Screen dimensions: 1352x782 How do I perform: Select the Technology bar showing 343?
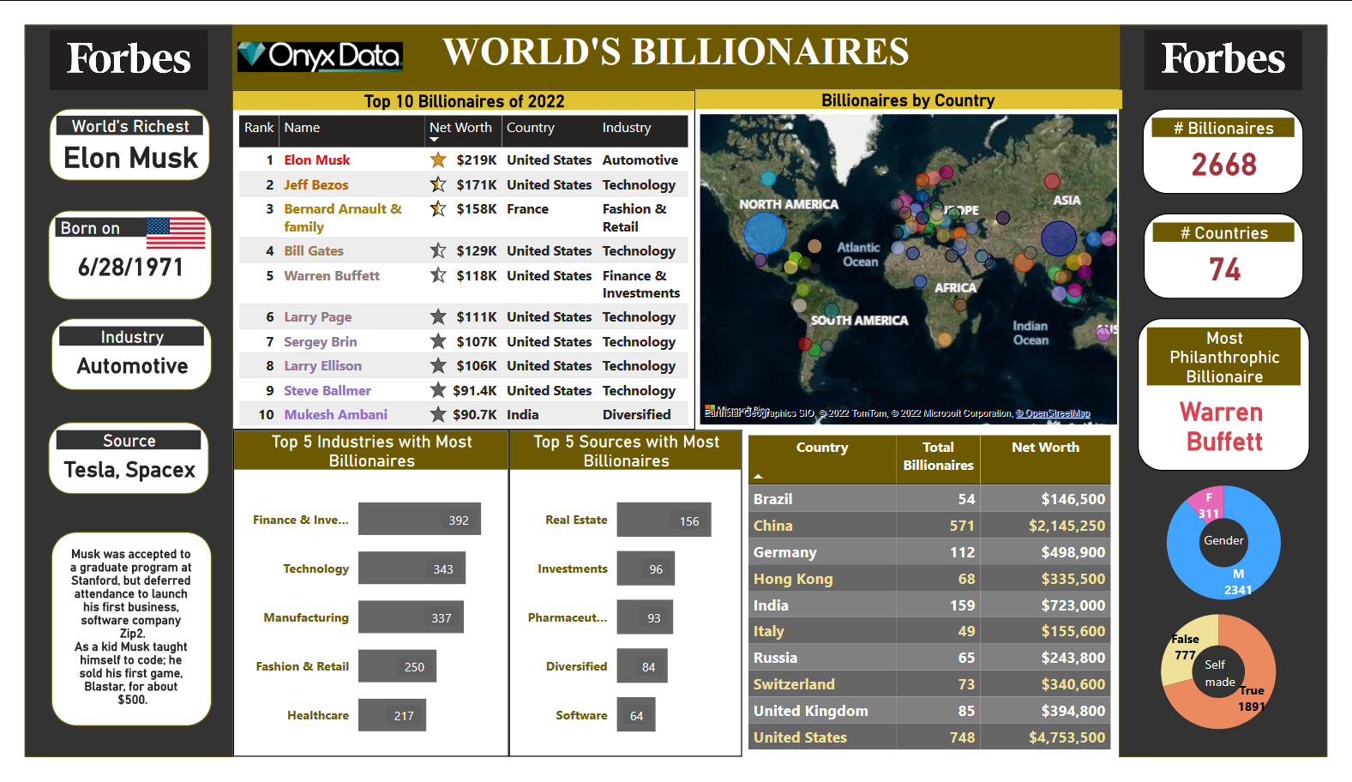coord(412,568)
